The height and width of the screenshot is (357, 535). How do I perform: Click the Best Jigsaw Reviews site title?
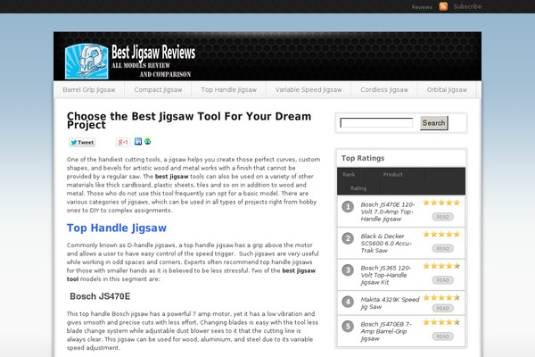point(153,53)
